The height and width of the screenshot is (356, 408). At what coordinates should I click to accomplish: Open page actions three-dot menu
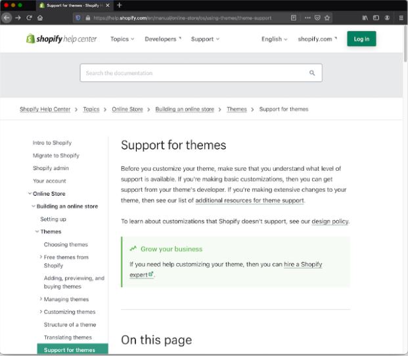coord(307,18)
